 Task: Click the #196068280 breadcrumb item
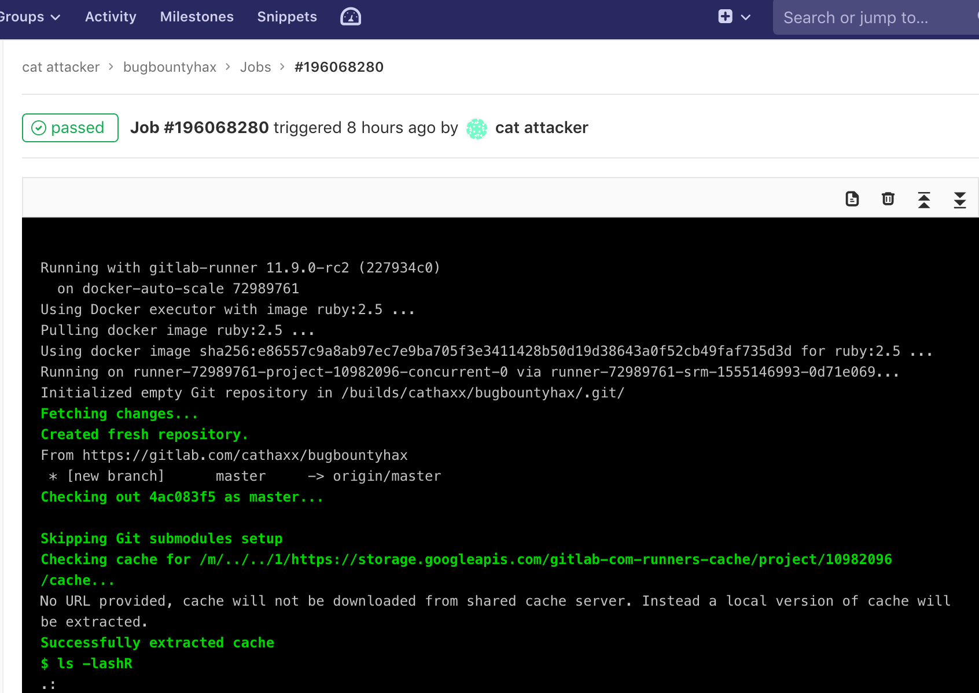[x=338, y=67]
